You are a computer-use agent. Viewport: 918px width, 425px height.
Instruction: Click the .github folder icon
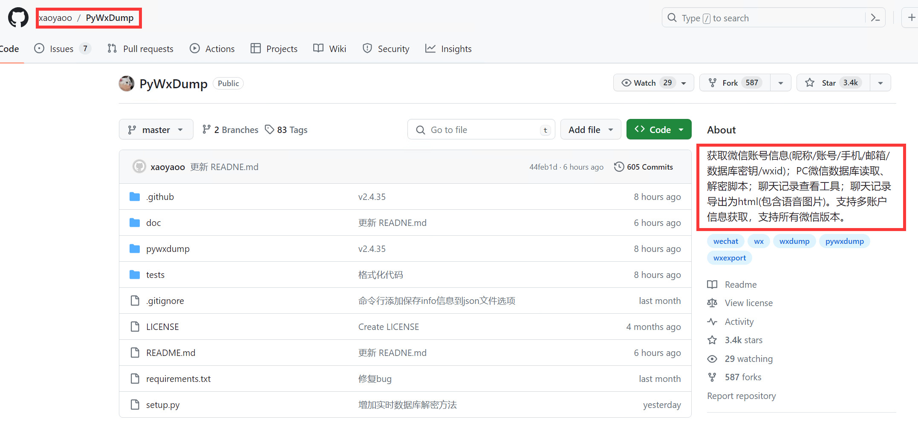[x=135, y=197]
